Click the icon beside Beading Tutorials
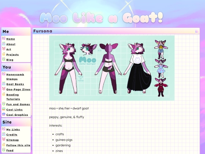The image size is (205, 154). (x=4, y=94)
